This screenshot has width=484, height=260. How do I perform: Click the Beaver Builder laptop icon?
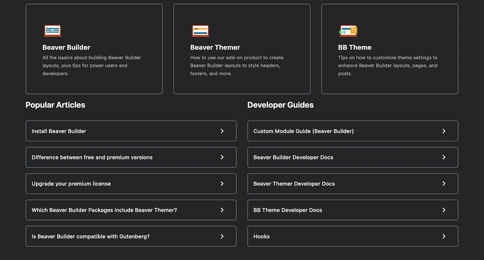coord(52,31)
